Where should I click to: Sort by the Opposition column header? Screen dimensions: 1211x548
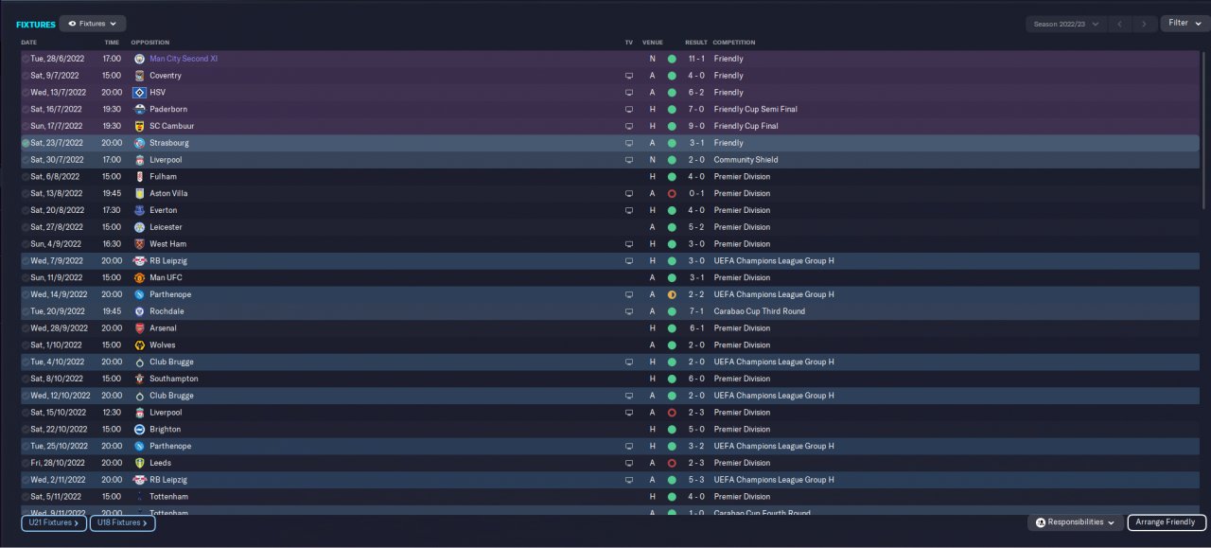tap(150, 43)
